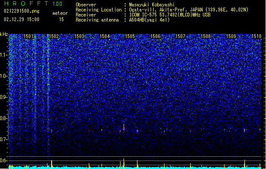Click the 1502 time axis label

(x=54, y=36)
